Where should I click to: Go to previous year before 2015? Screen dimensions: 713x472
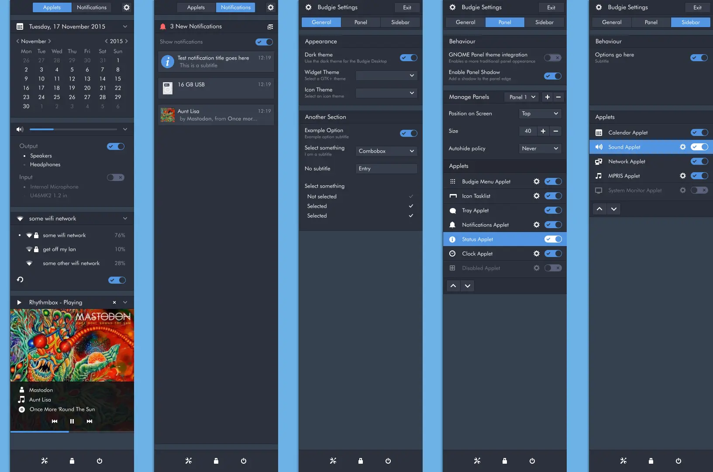tap(106, 41)
